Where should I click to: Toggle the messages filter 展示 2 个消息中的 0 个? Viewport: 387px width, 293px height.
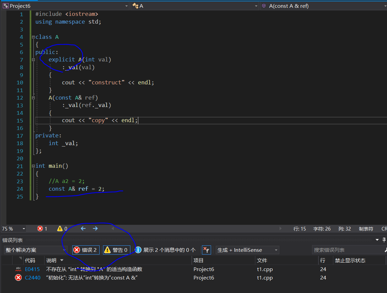pos(165,250)
